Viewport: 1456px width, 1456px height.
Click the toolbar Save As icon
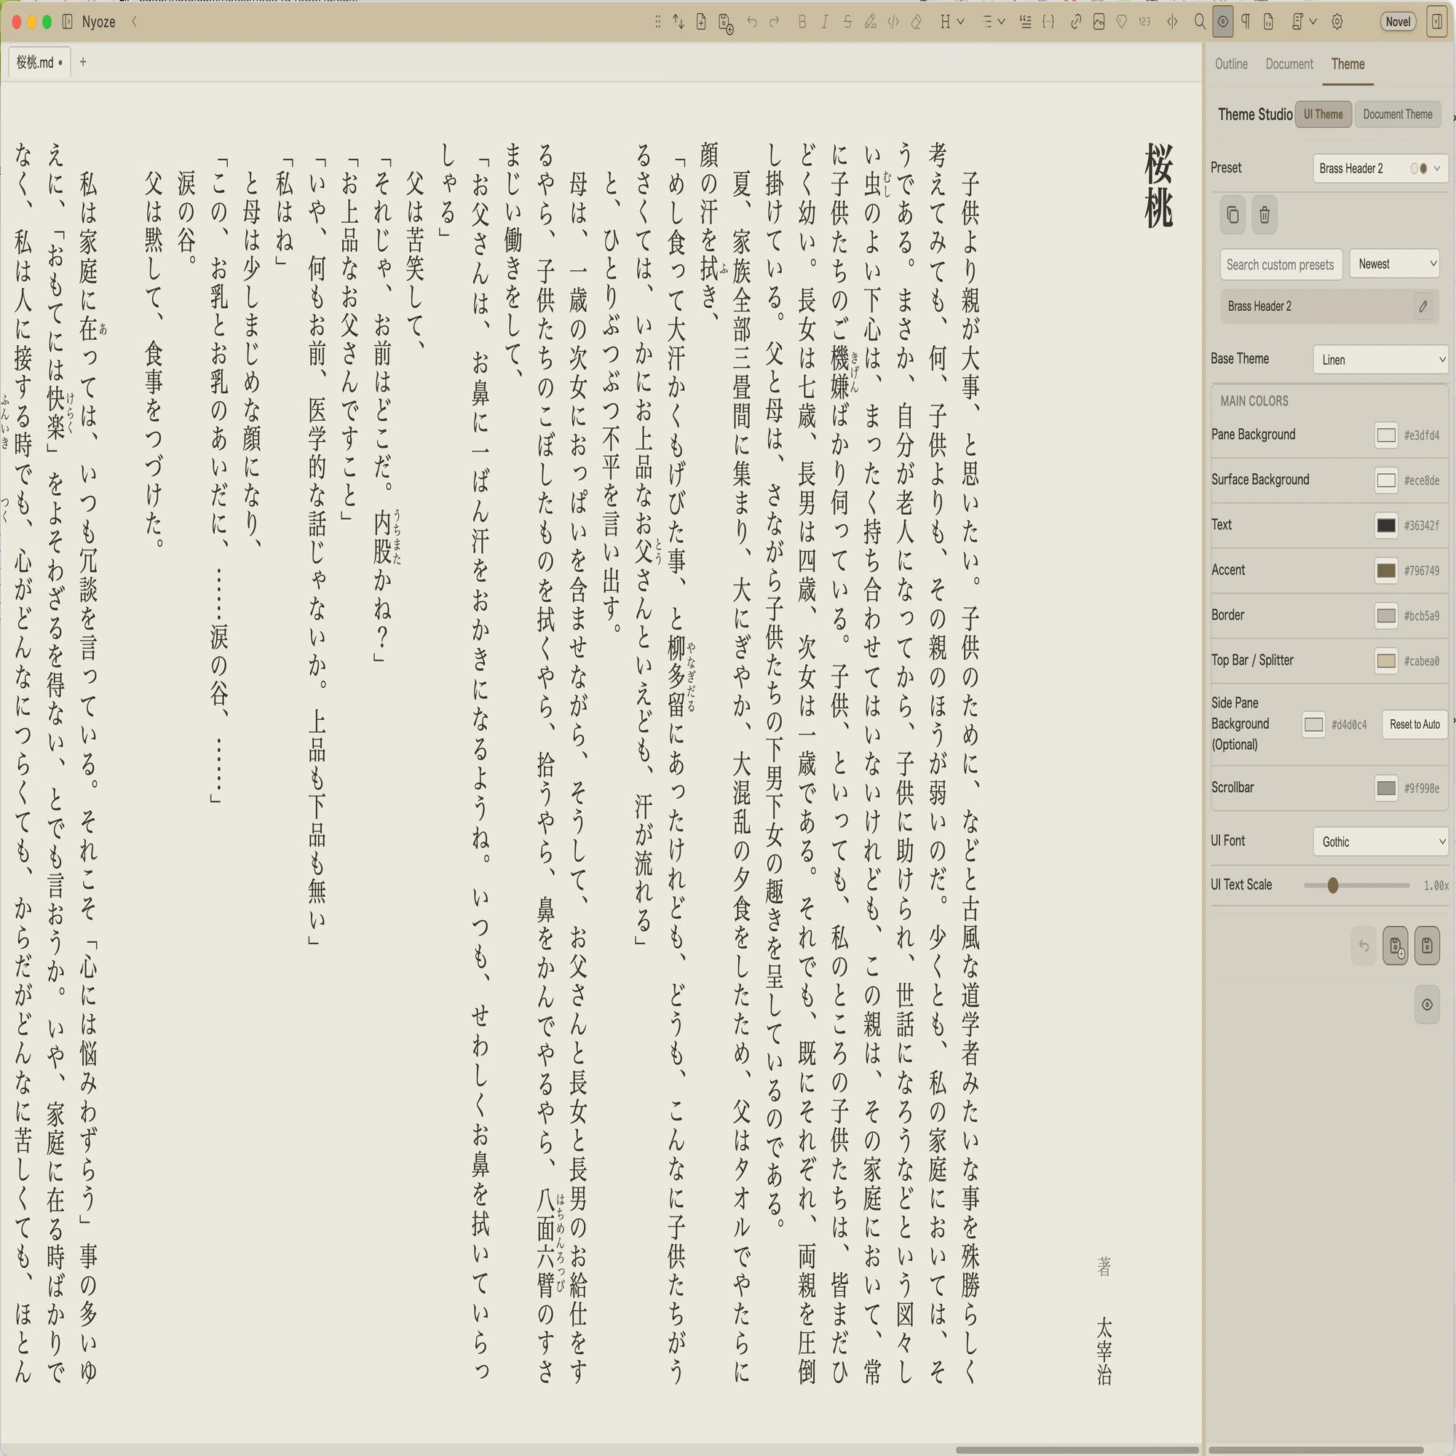point(726,23)
